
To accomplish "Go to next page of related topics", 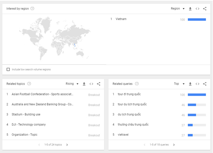I will 67,145.
